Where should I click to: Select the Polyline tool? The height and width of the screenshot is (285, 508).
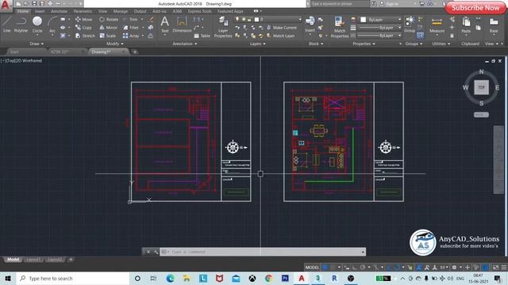click(21, 25)
